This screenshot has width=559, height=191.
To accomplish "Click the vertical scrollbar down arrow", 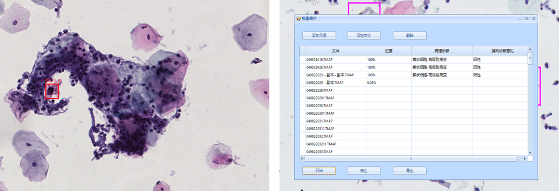I will tap(530, 152).
